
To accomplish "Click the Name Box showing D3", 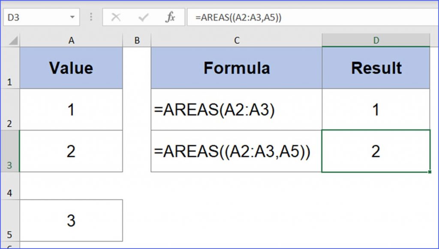I will click(x=42, y=17).
